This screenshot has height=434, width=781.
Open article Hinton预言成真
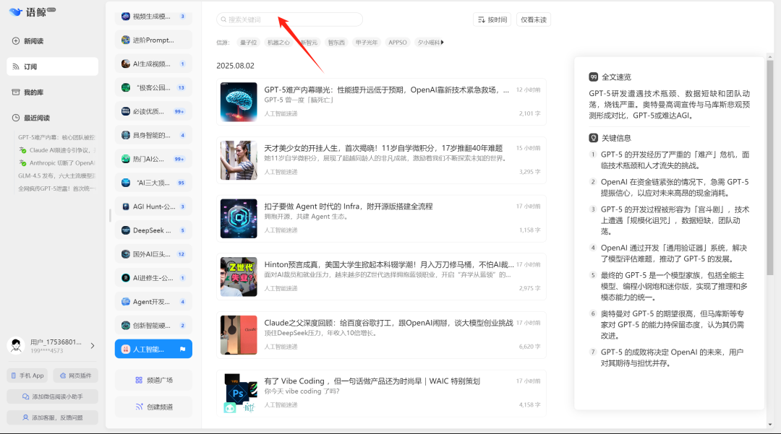click(382, 277)
